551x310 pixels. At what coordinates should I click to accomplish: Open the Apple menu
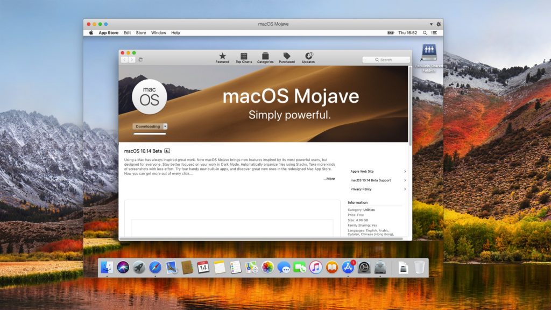coord(91,33)
